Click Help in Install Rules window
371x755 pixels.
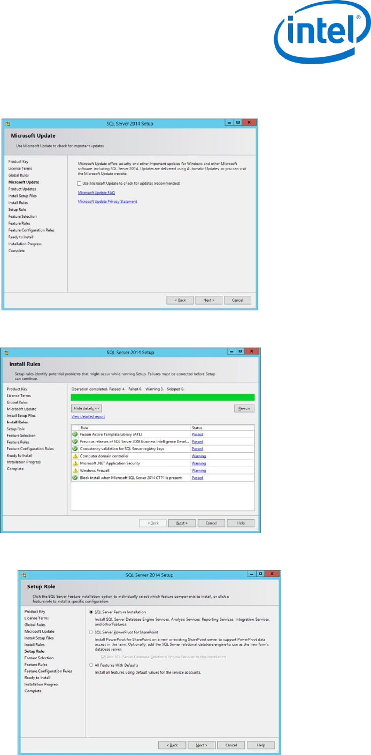click(241, 523)
